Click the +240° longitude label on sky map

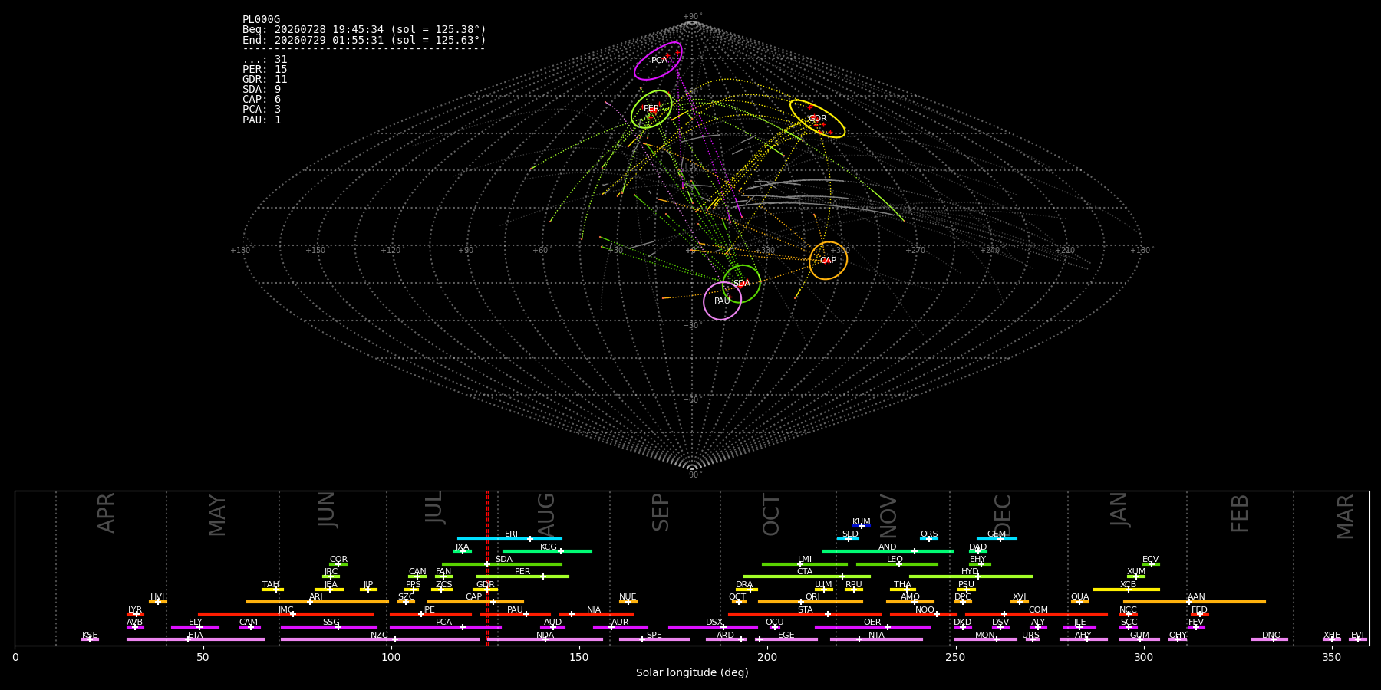tap(990, 251)
